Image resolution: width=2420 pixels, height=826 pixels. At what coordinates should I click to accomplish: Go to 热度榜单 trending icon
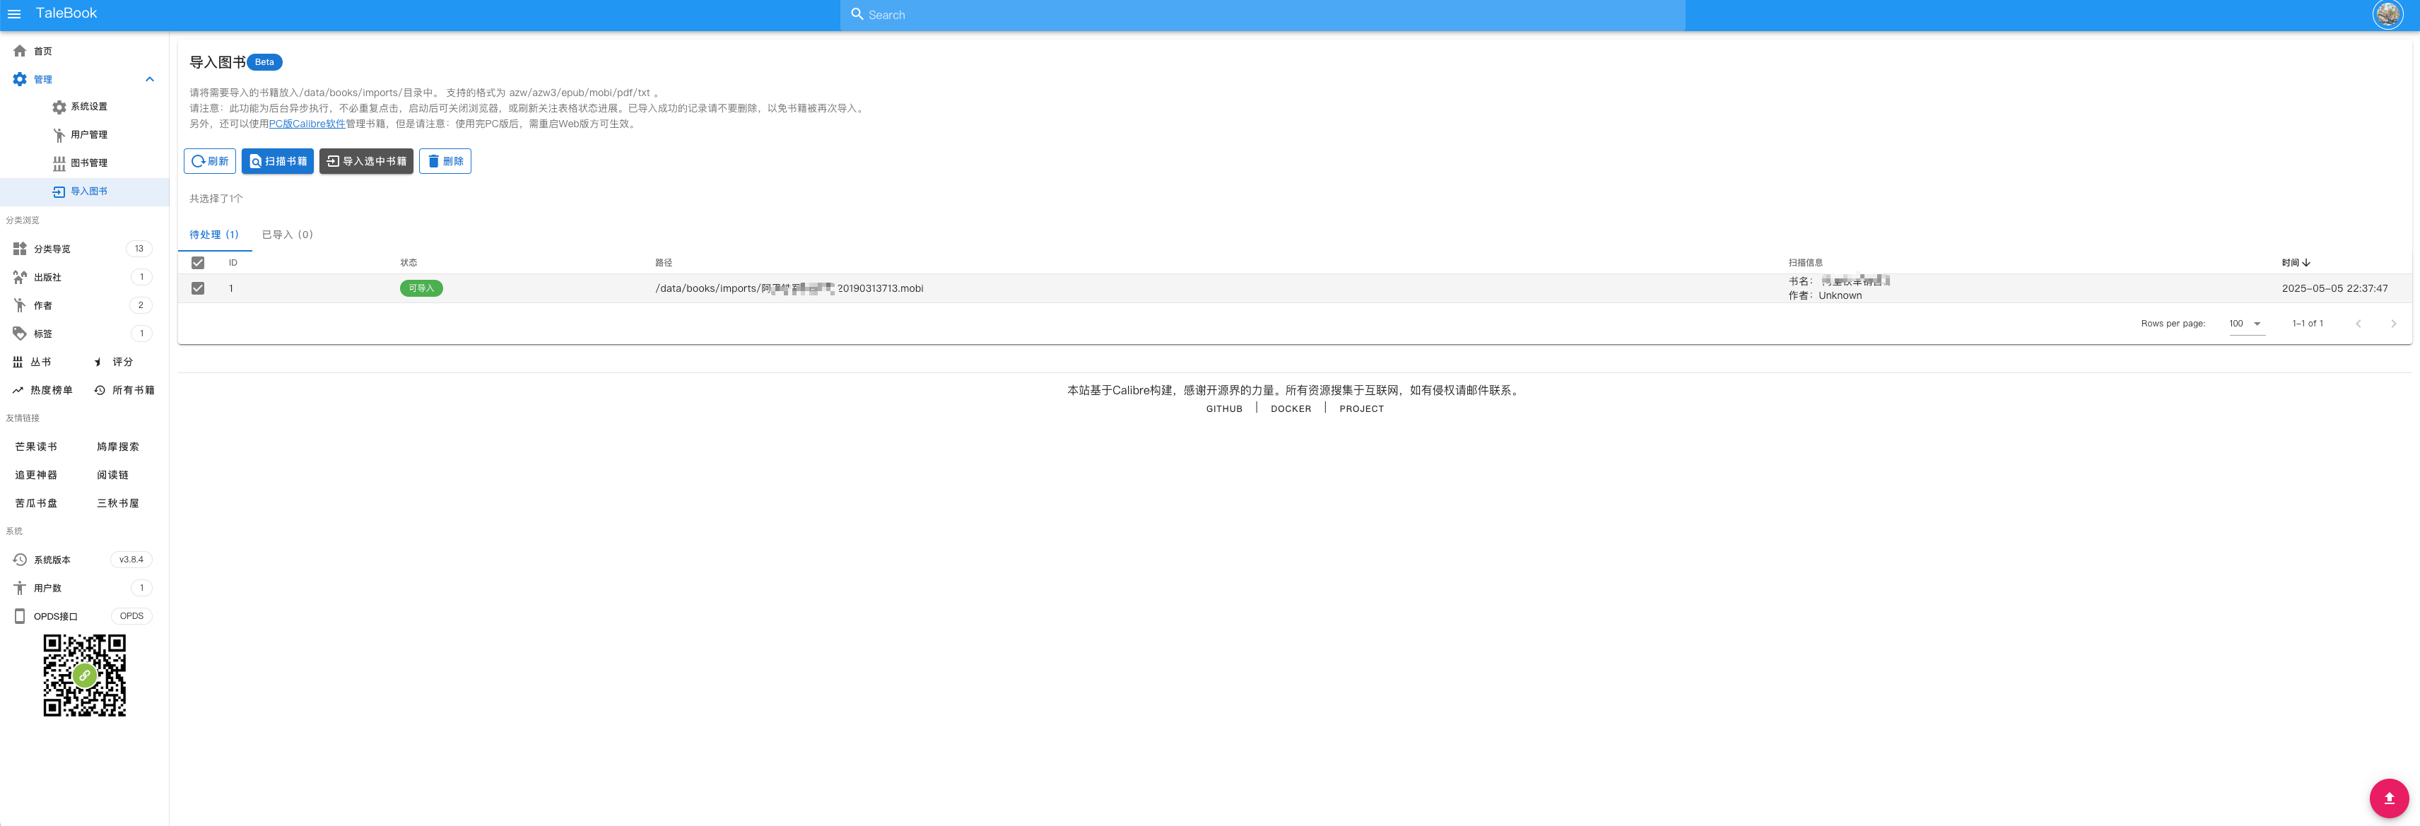coord(18,390)
